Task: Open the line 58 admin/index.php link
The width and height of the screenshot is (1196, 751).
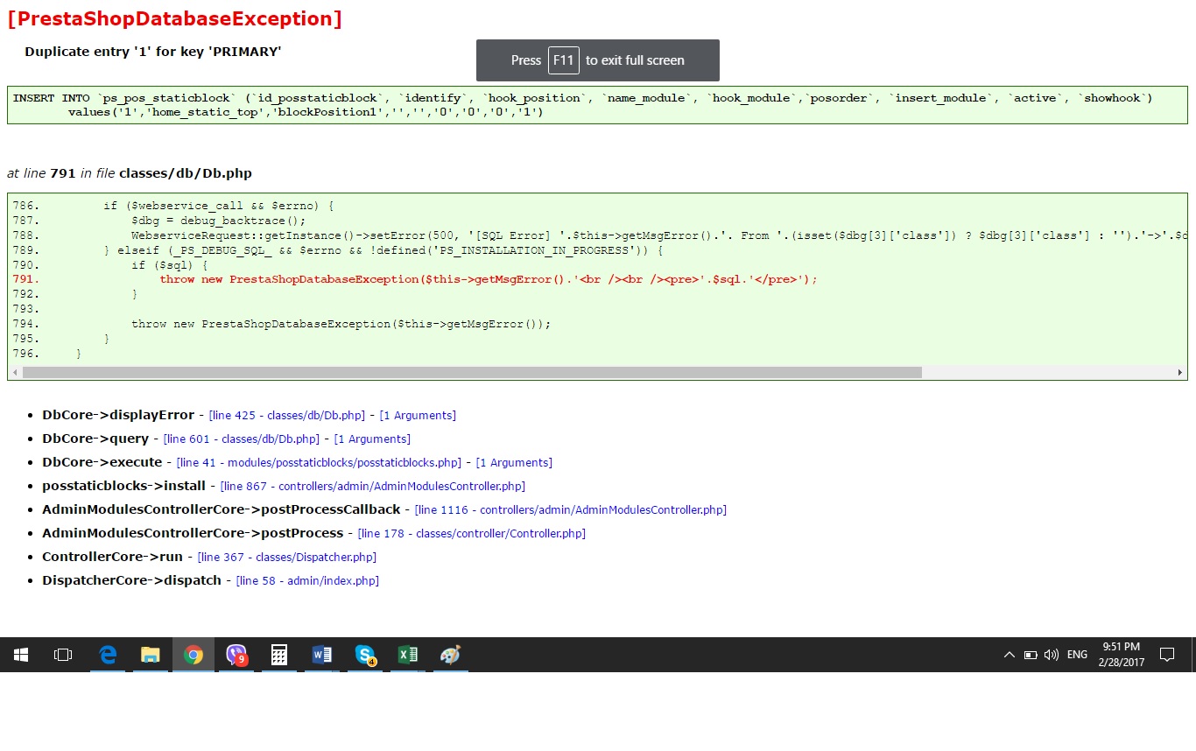Action: (x=307, y=581)
